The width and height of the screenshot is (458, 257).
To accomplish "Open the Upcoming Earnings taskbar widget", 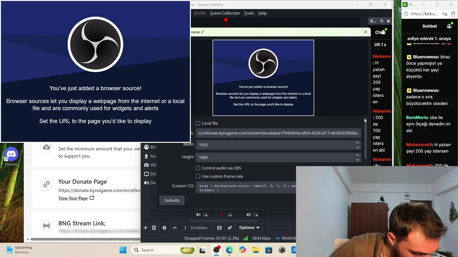I will (x=19, y=250).
